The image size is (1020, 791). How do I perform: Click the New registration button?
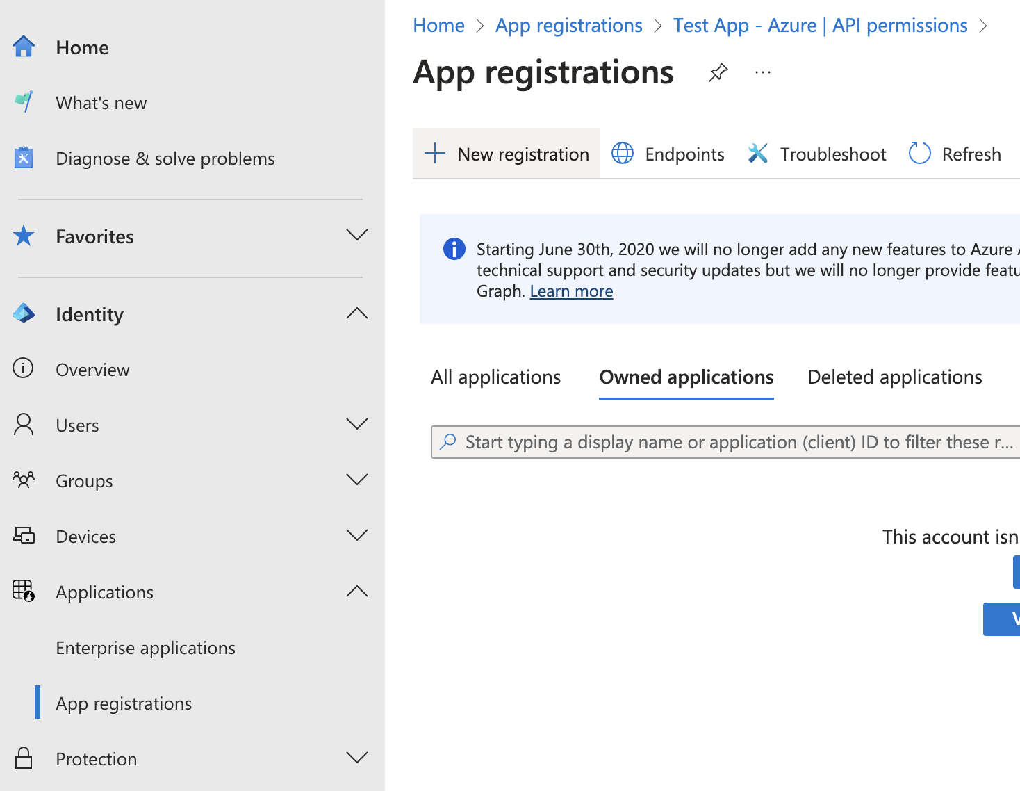point(507,154)
